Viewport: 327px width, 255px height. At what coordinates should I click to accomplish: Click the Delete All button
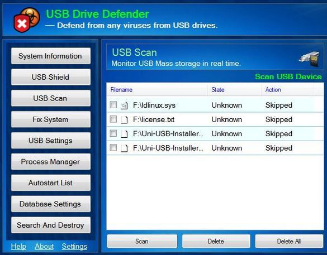click(289, 241)
